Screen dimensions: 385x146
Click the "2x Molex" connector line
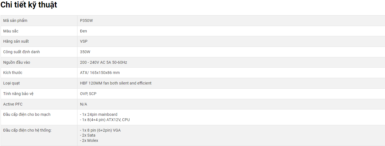pyautogui.click(x=89, y=140)
